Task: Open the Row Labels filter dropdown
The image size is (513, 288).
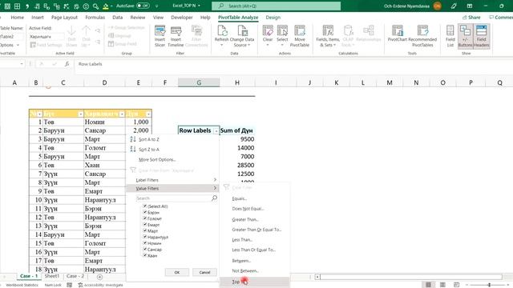Action: coord(216,130)
